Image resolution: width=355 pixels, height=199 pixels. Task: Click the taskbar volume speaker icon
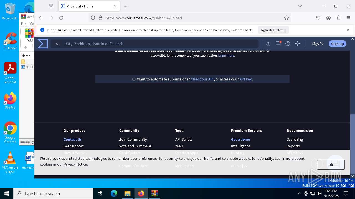(319, 193)
